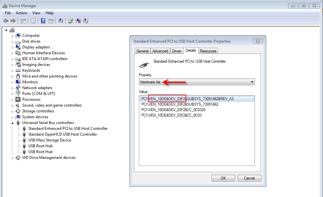Click the Mice and other pointing devices icon
This screenshot has width=323, height=197.
[x=18, y=76]
